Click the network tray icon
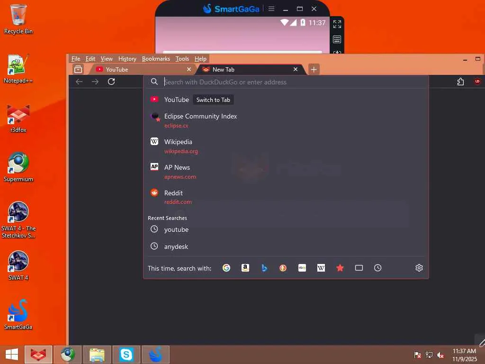 point(429,355)
